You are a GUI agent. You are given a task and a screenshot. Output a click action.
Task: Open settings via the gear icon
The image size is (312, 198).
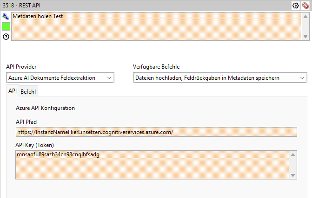point(296,6)
